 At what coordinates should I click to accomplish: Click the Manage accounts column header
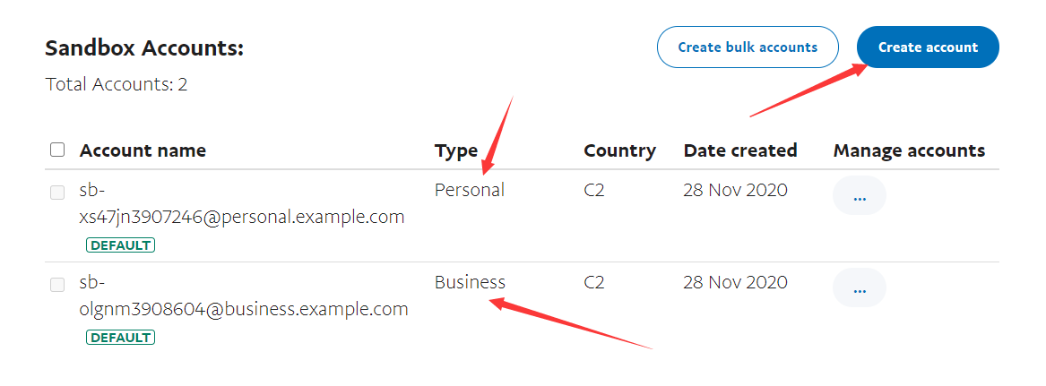909,150
